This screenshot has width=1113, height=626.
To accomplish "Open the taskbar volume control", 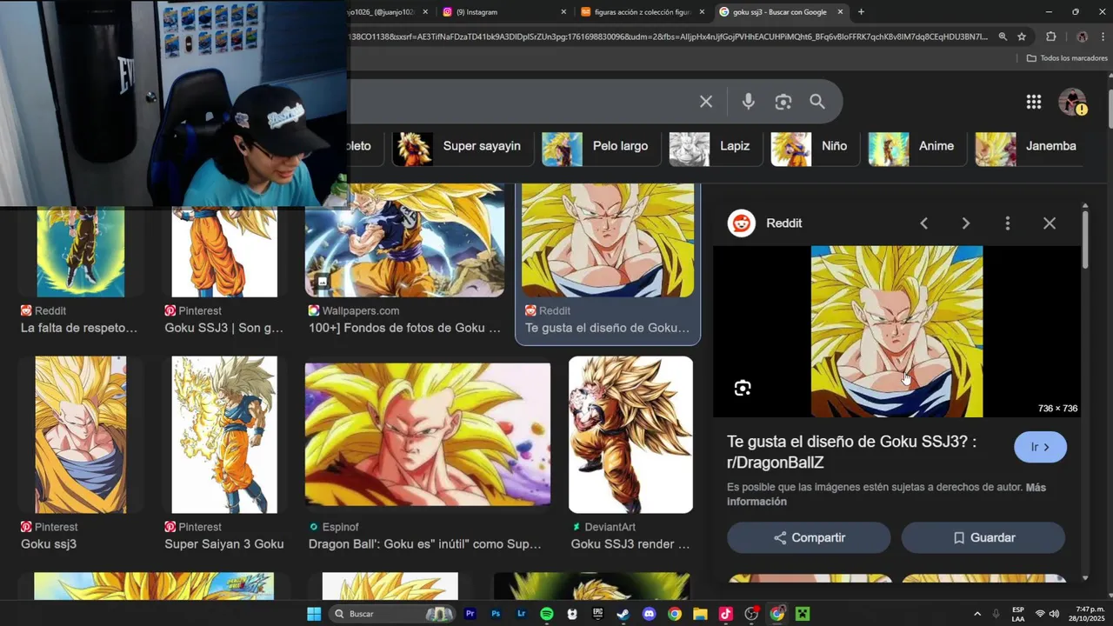I will (1054, 614).
